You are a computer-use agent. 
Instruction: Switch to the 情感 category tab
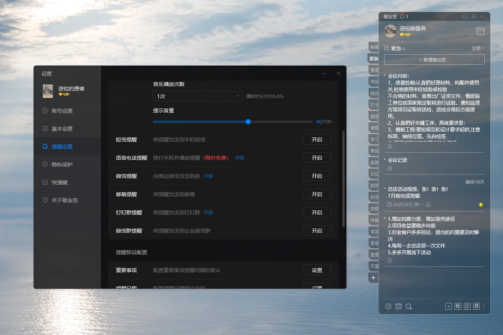[x=373, y=116]
